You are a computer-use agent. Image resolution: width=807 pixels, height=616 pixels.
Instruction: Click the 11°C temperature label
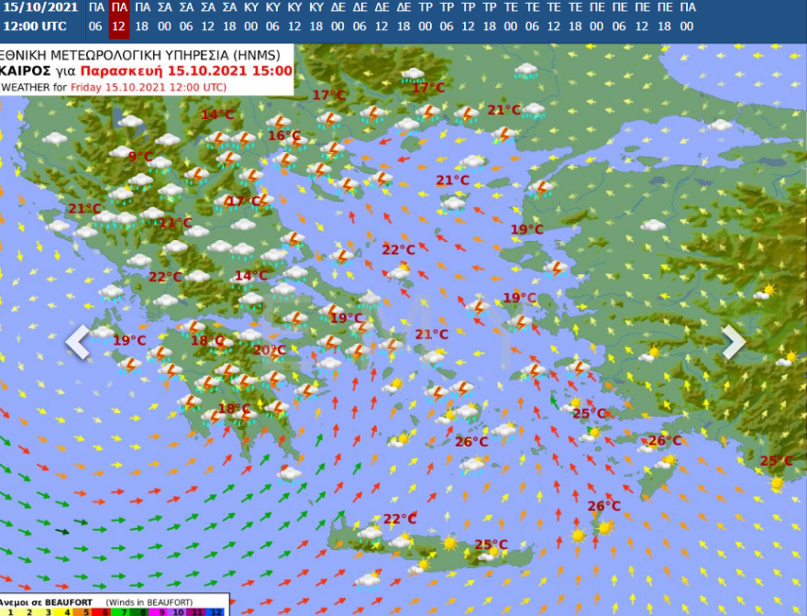point(174,223)
